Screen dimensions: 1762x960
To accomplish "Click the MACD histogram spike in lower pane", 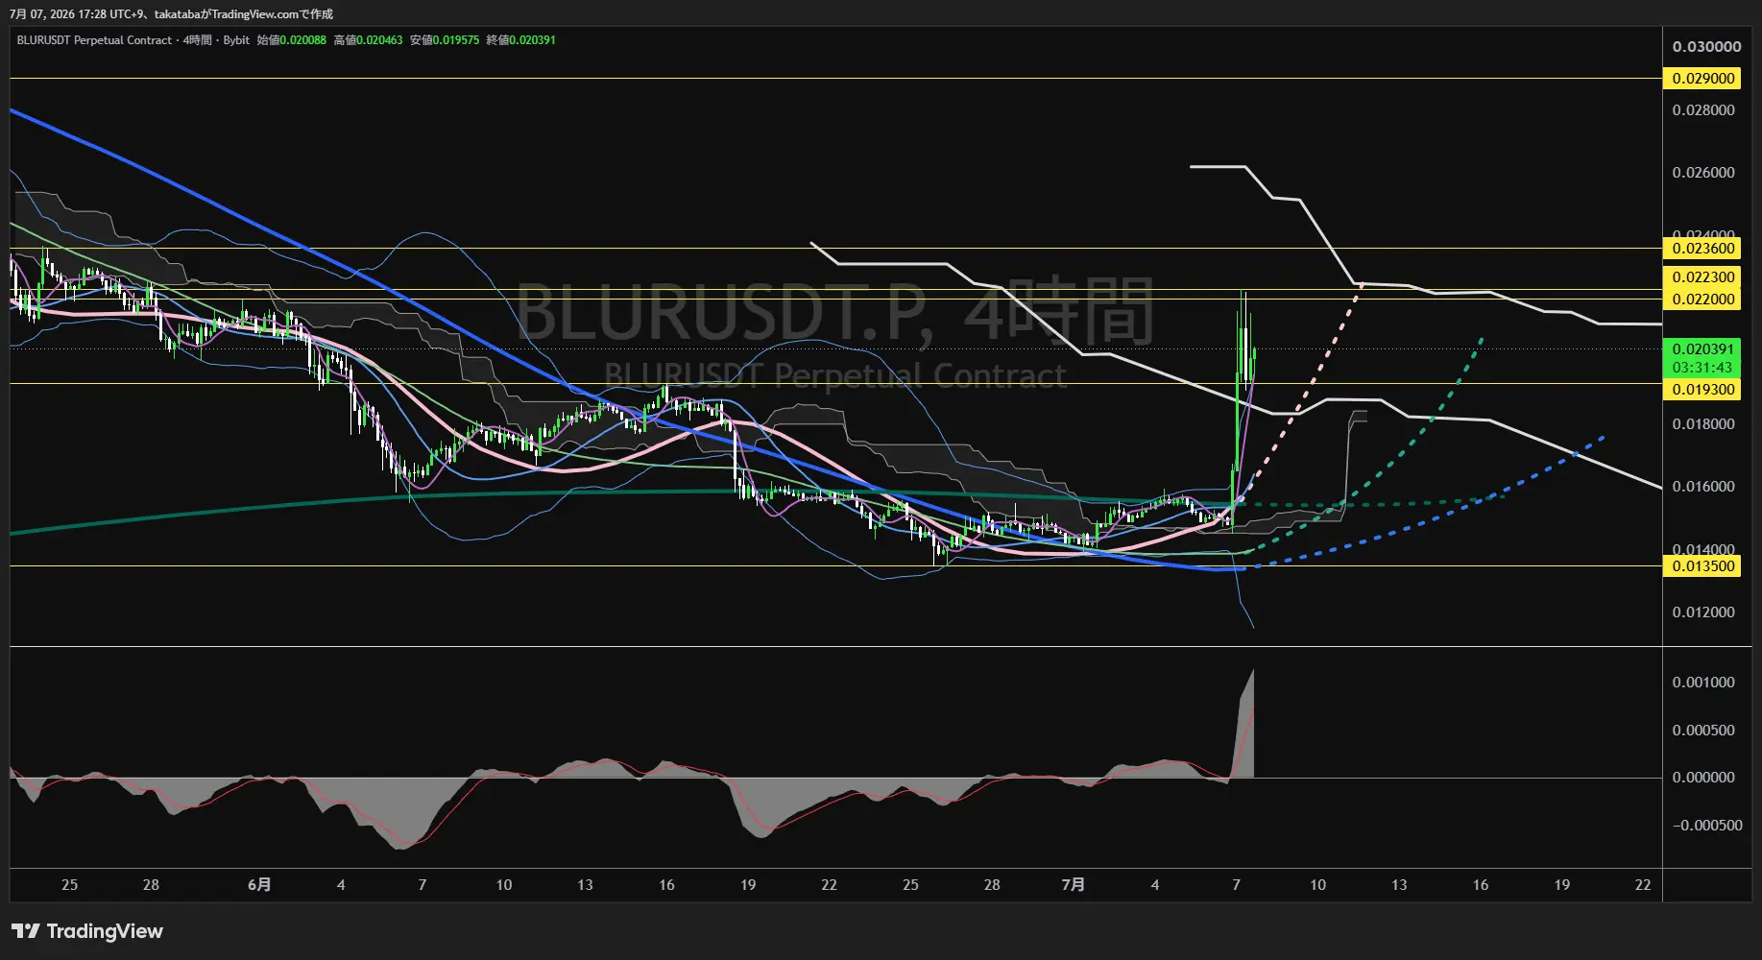I will point(1244,727).
